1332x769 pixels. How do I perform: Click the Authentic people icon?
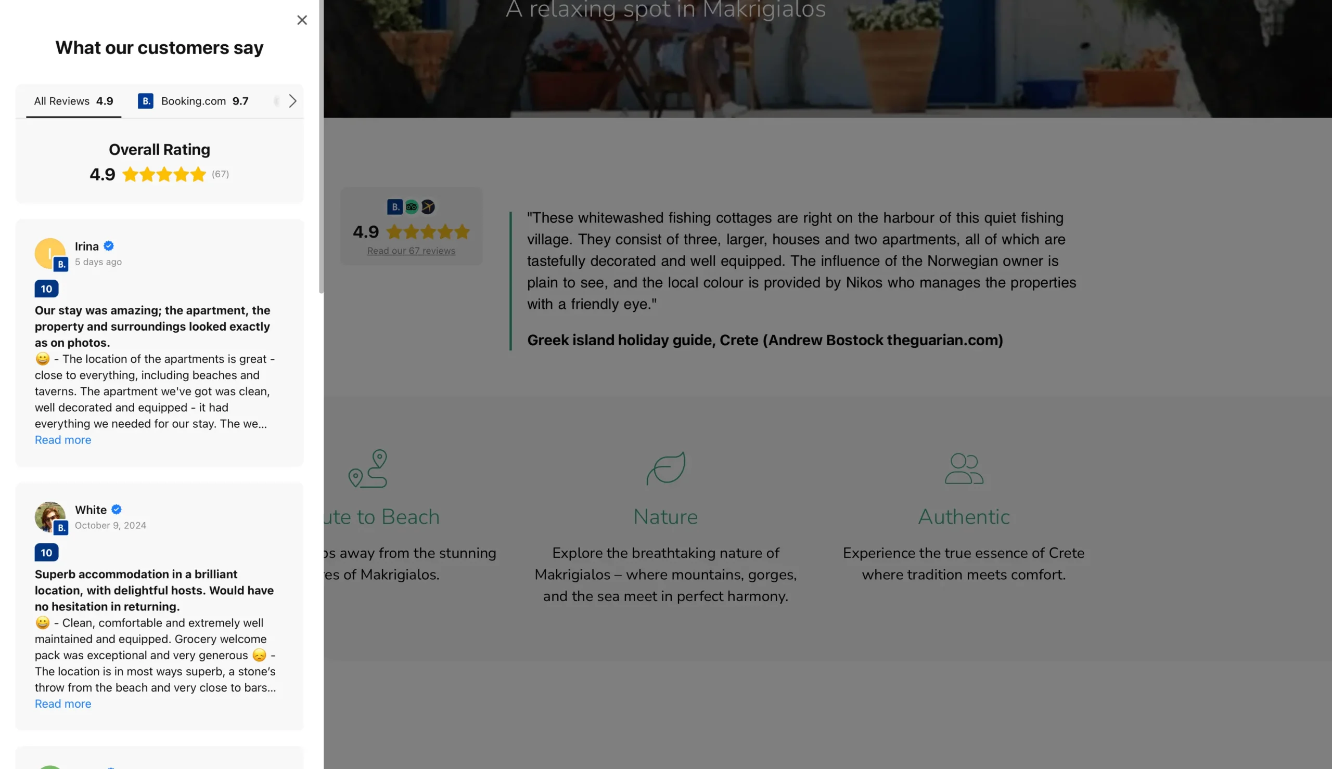point(964,468)
